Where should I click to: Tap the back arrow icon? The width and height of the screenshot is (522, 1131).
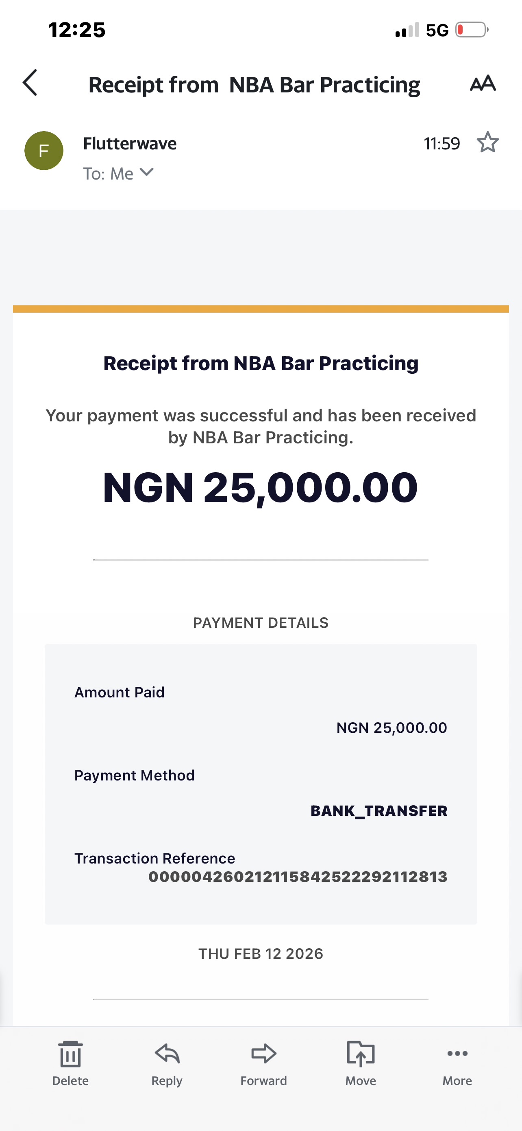[x=30, y=83]
